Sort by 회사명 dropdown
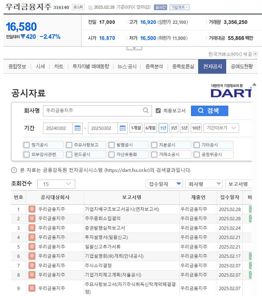262x296 pixels. pyautogui.click(x=204, y=184)
